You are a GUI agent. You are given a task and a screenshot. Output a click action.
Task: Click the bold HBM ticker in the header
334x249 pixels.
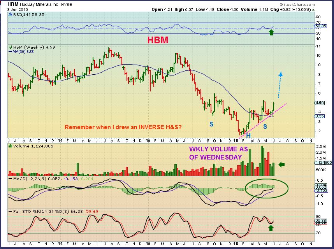point(13,4)
